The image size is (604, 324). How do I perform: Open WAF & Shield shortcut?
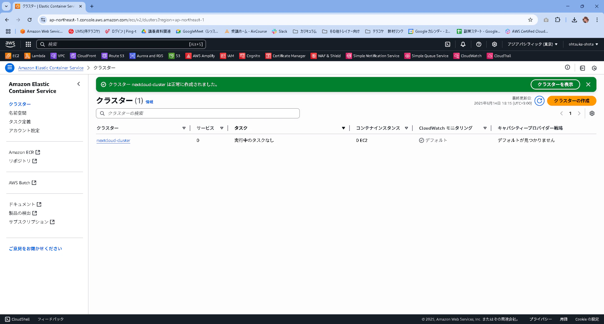pos(326,56)
